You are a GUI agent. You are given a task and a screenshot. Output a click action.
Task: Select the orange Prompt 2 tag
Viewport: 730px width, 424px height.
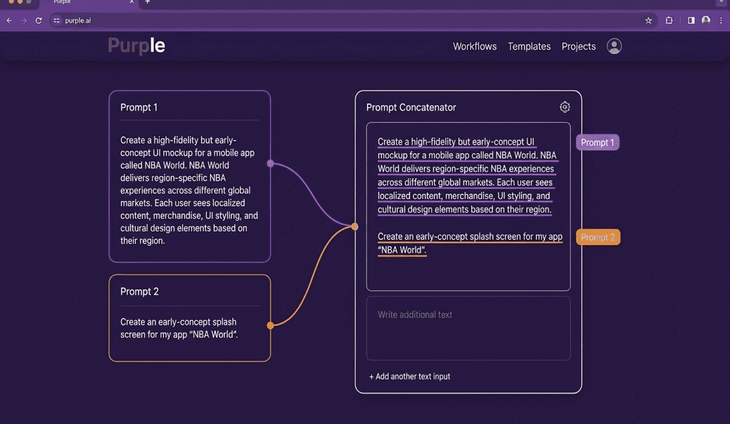[x=598, y=237]
